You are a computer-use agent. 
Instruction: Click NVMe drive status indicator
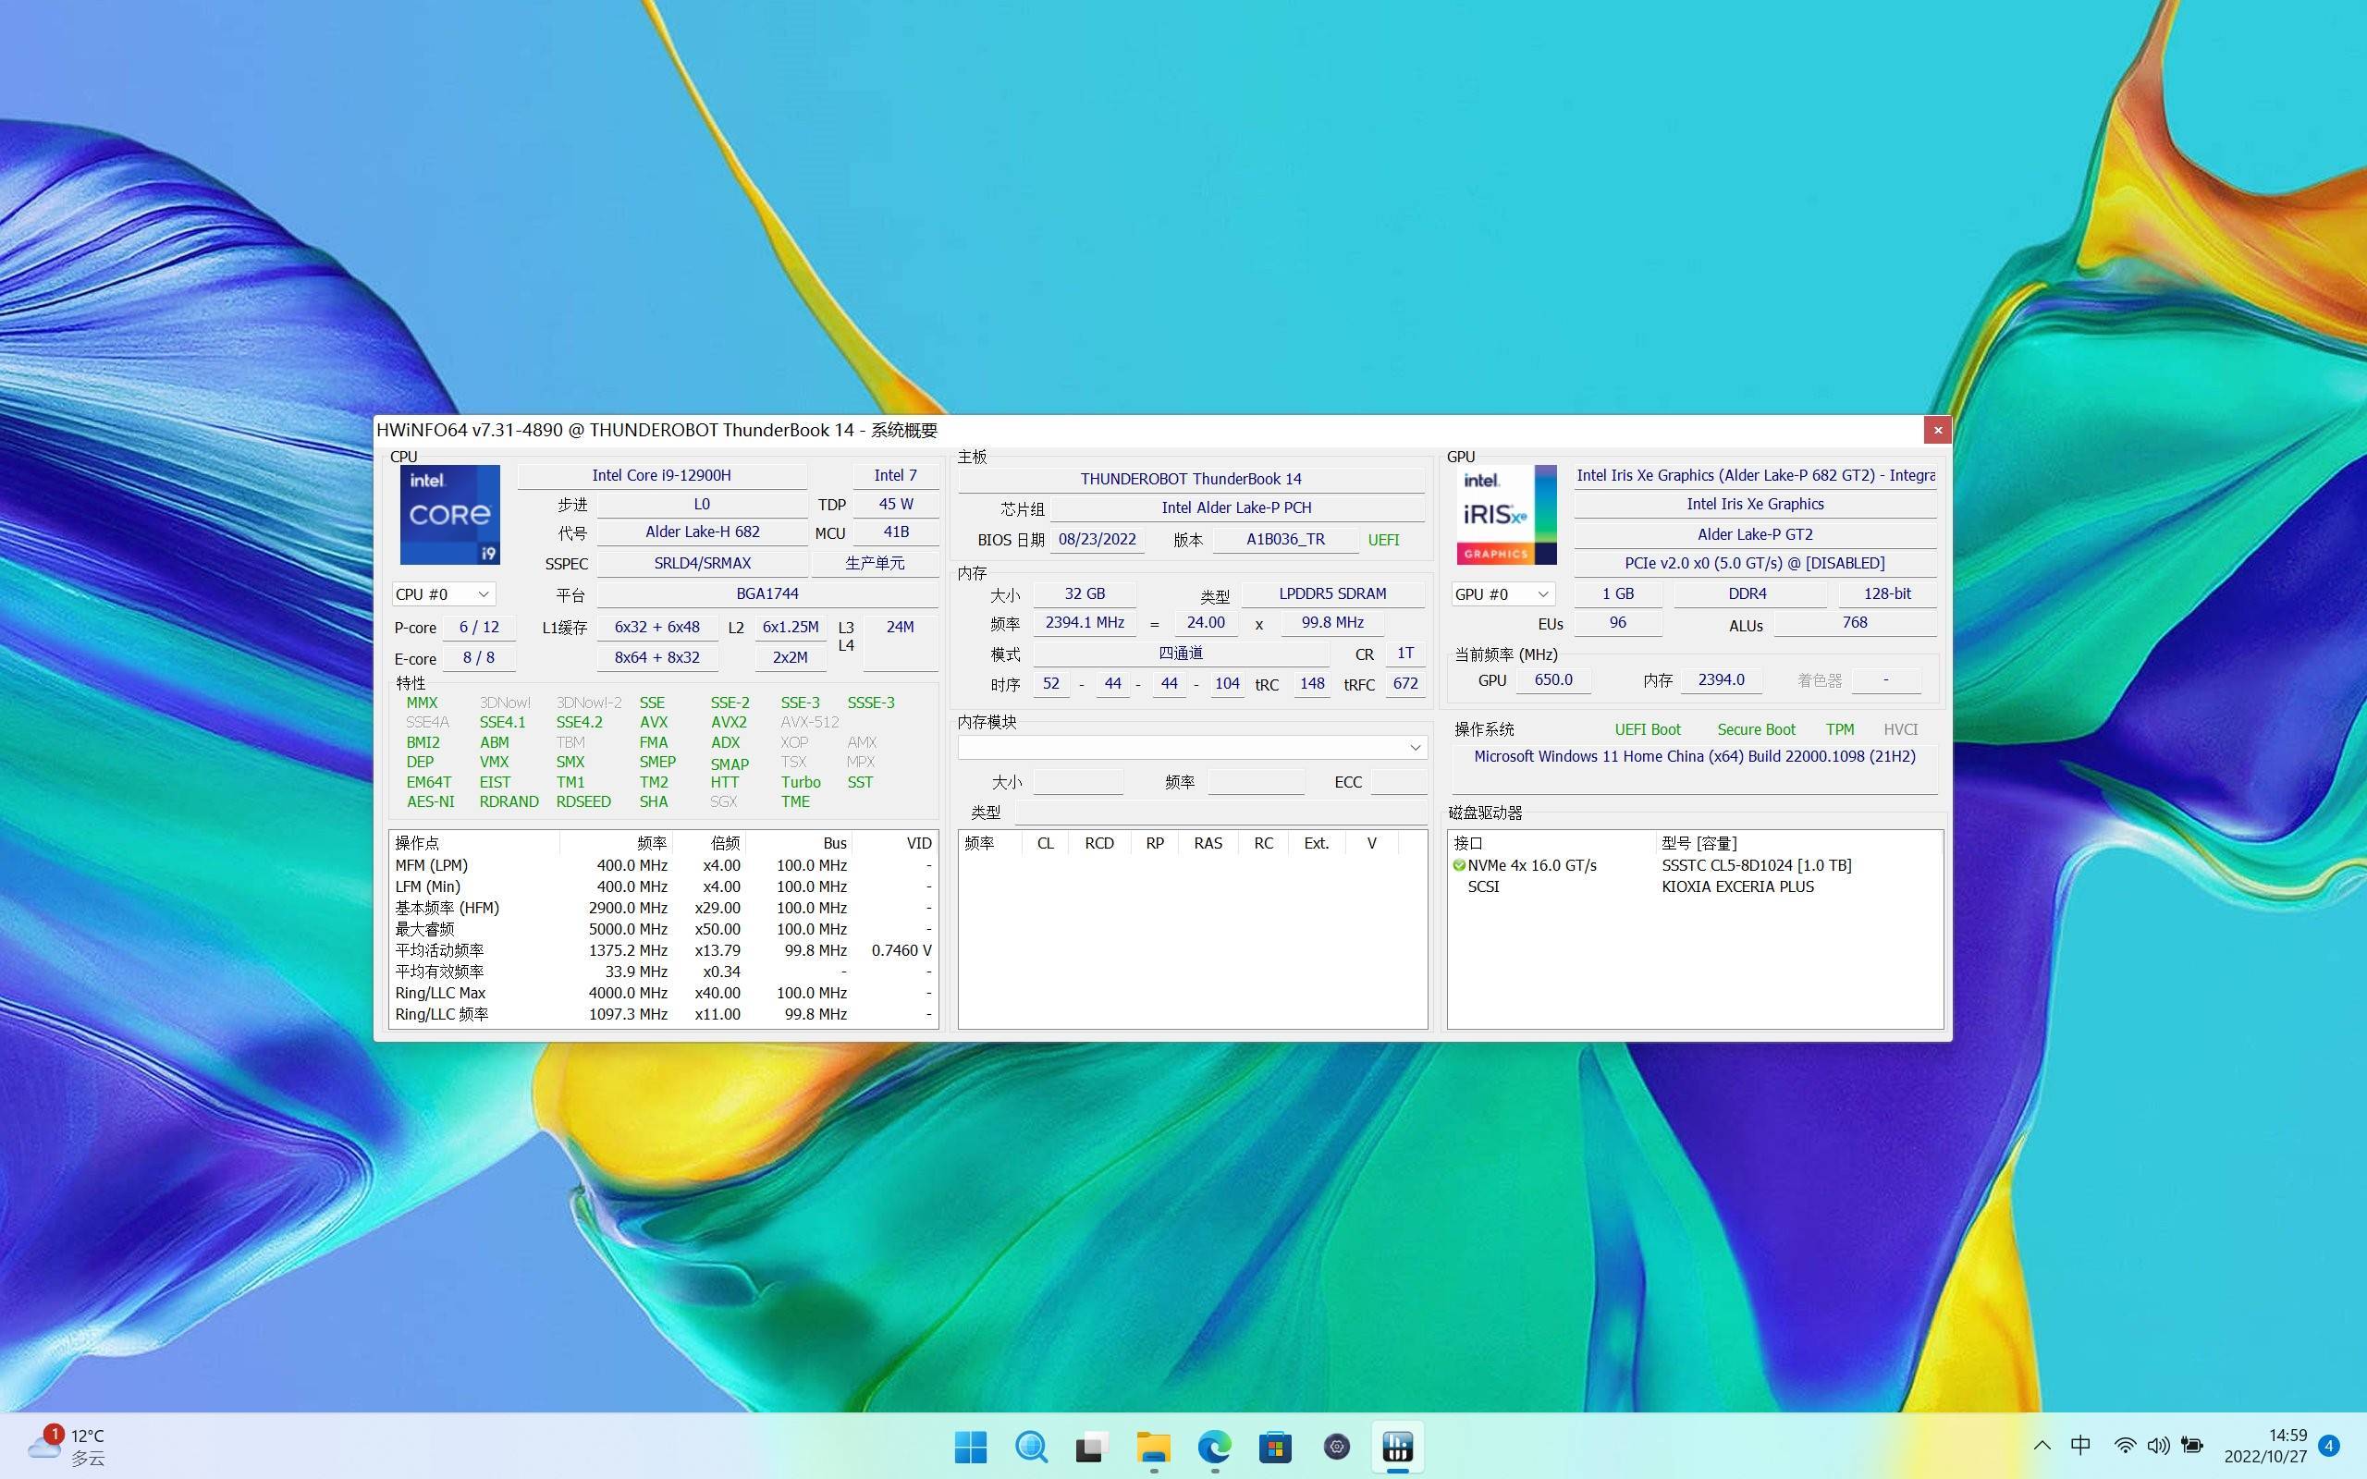1459,866
